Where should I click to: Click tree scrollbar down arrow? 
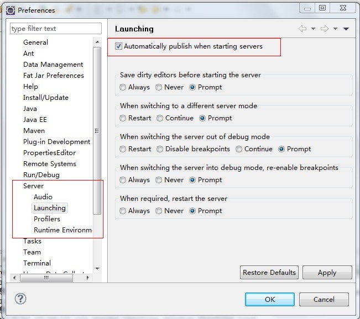97,269
